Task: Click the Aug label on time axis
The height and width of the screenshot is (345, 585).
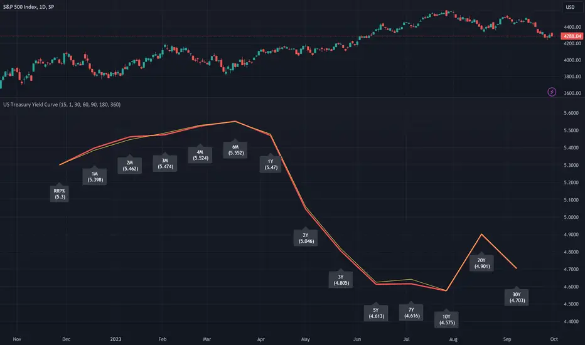Action: [453, 339]
